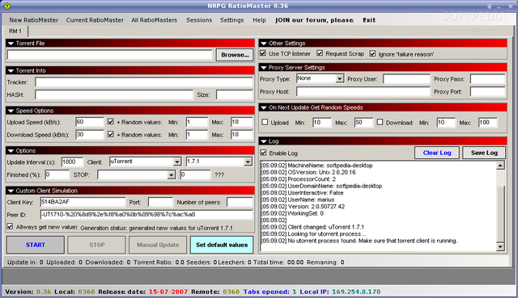This screenshot has height=298, width=518.
Task: Click the Finished (%) field
Action: click(57, 174)
